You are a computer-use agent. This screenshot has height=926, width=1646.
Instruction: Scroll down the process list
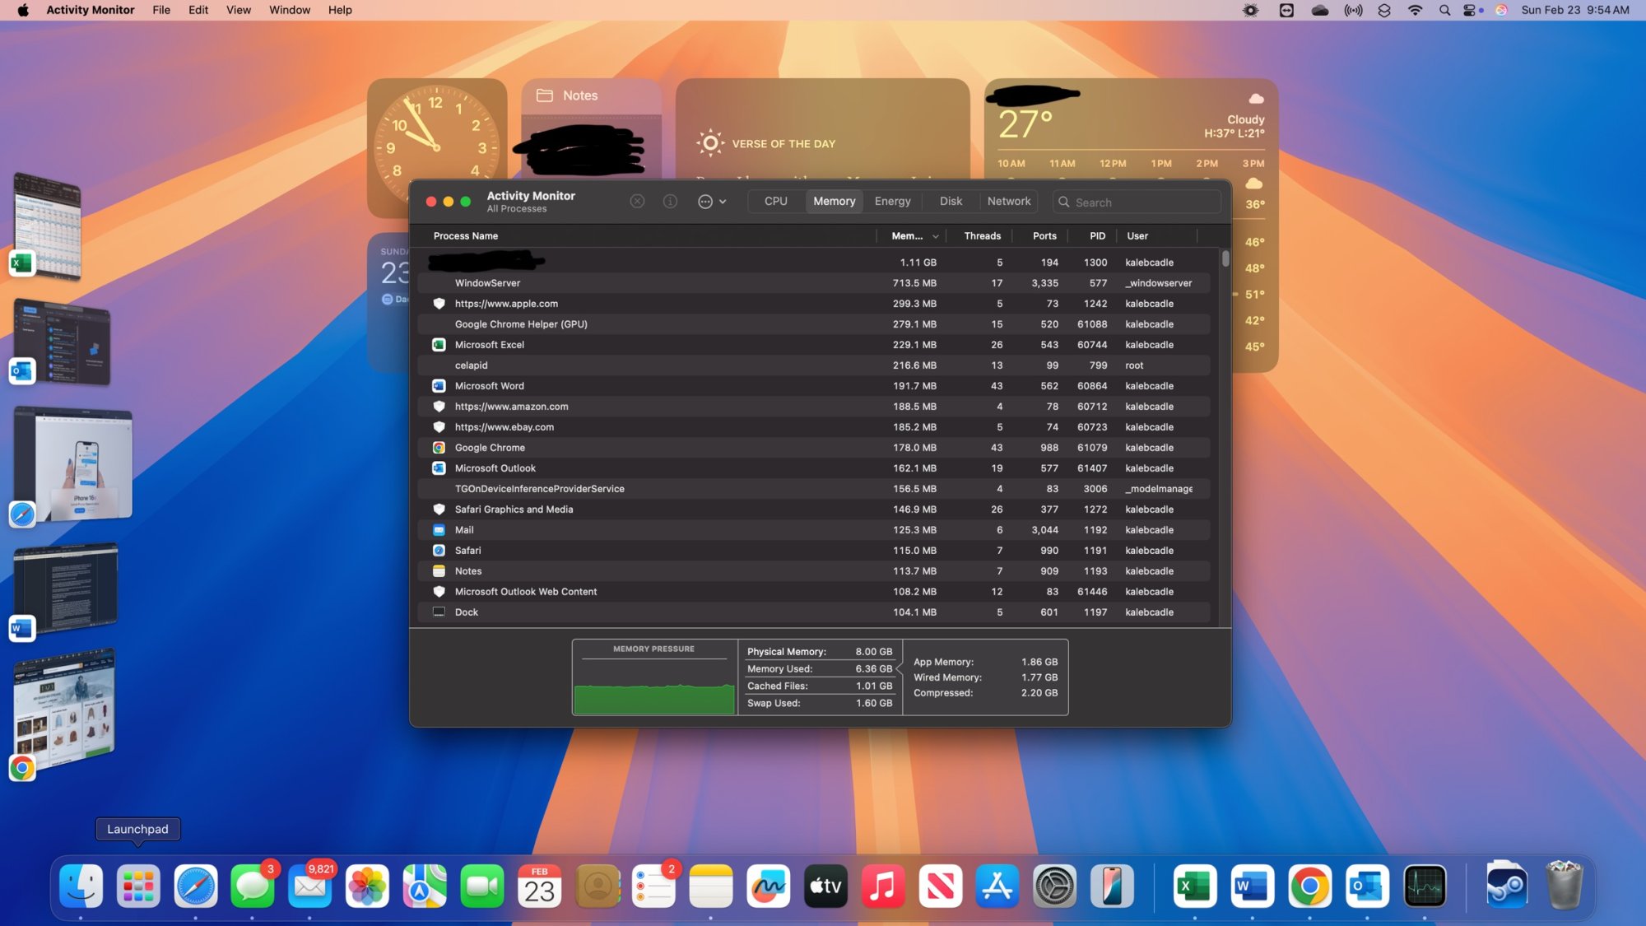[1225, 611]
